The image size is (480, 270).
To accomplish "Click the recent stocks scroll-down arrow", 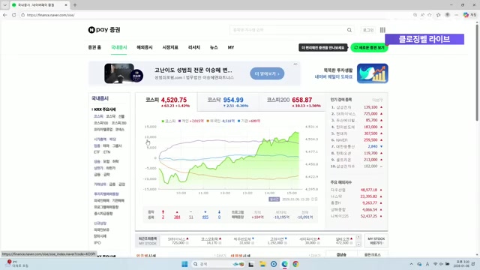I will click(358, 244).
